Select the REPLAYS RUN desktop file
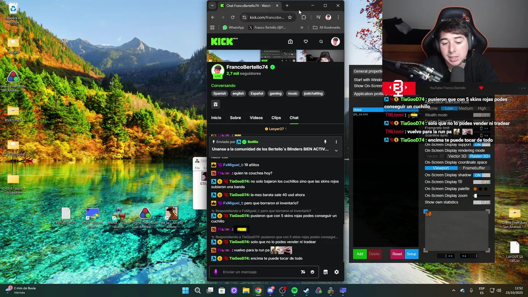The width and height of the screenshot is (528, 297). click(66, 216)
